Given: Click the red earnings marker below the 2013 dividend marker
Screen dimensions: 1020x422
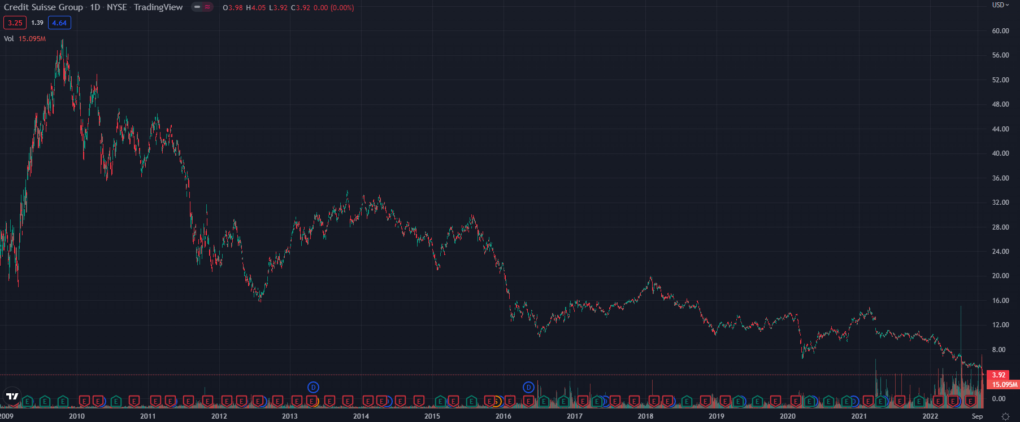Looking at the screenshot, I should click(x=311, y=401).
